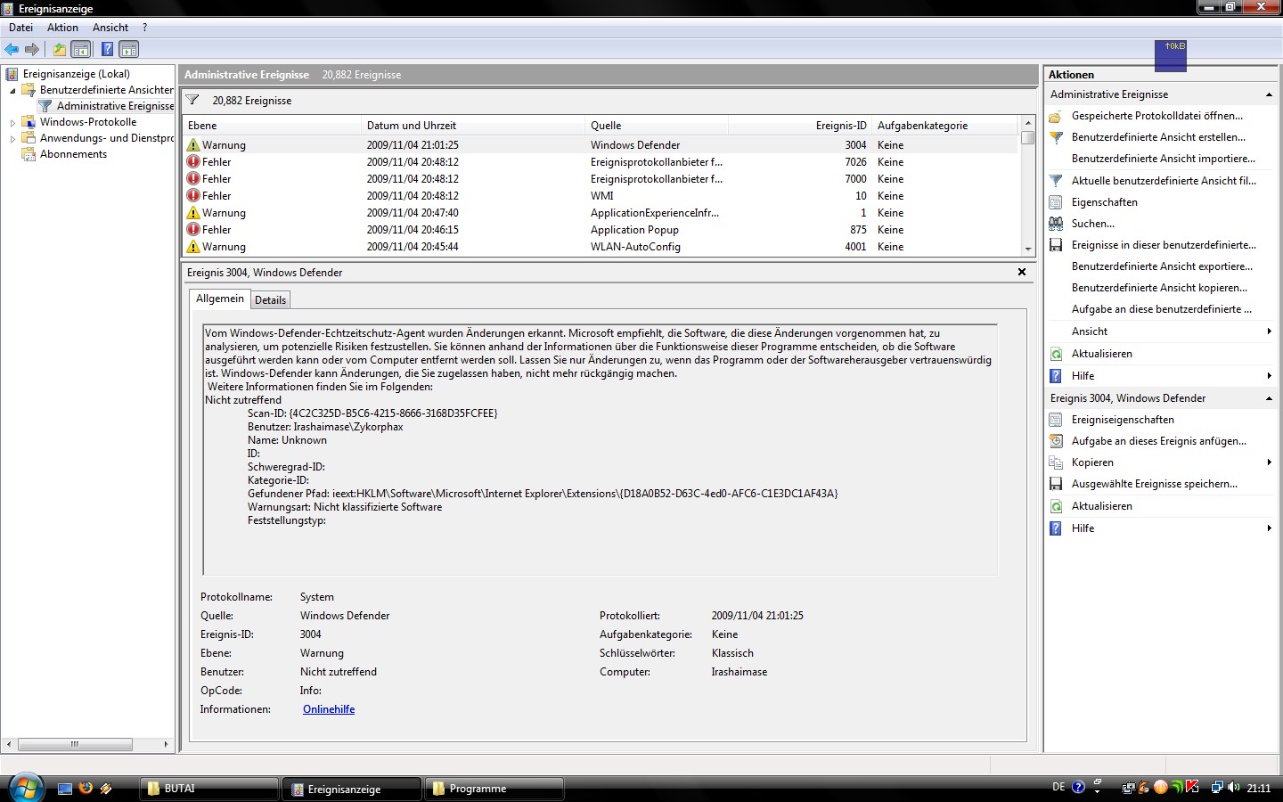The width and height of the screenshot is (1283, 802).
Task: Toggle the console tree pane toolbar button
Action: click(81, 50)
